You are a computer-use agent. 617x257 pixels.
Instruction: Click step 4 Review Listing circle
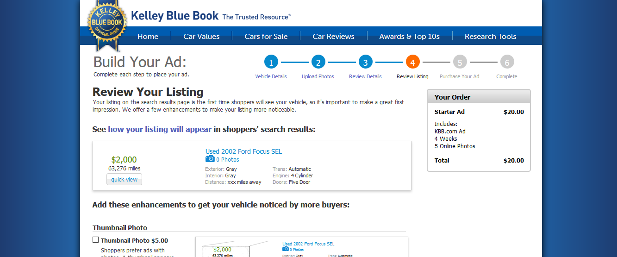(412, 62)
